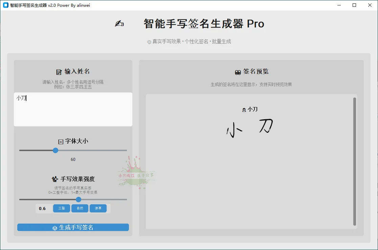Select the 自然 preset button

[x=80, y=208]
